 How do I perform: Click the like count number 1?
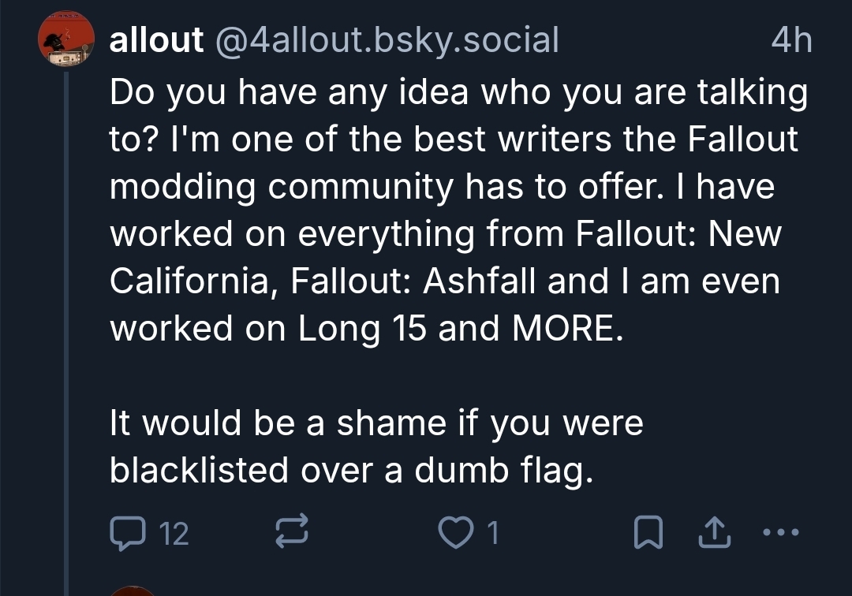click(493, 535)
